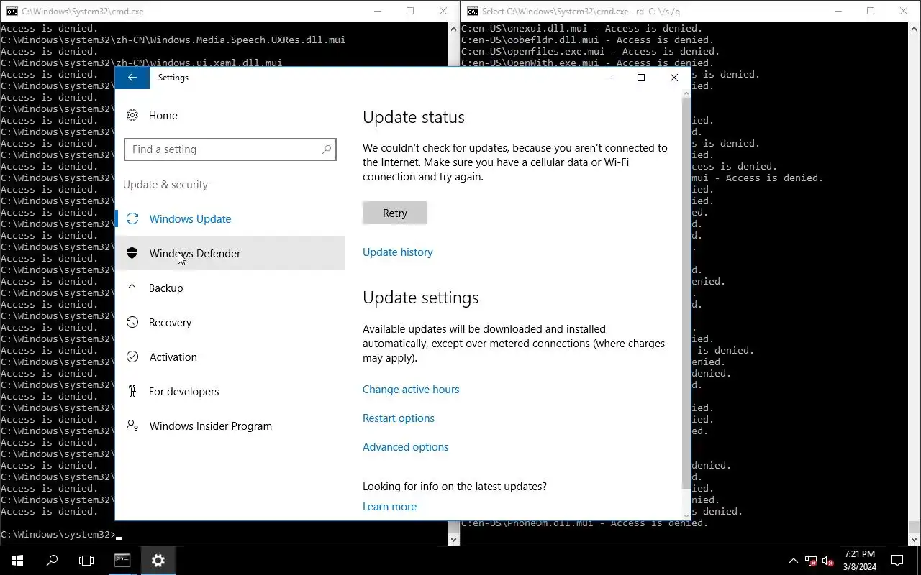Click the Settings gear taskbar icon

click(x=158, y=561)
